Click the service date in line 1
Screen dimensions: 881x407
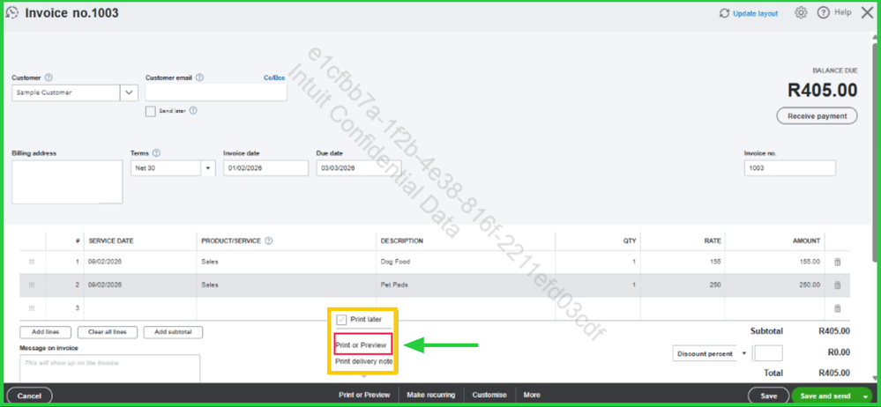click(x=140, y=262)
